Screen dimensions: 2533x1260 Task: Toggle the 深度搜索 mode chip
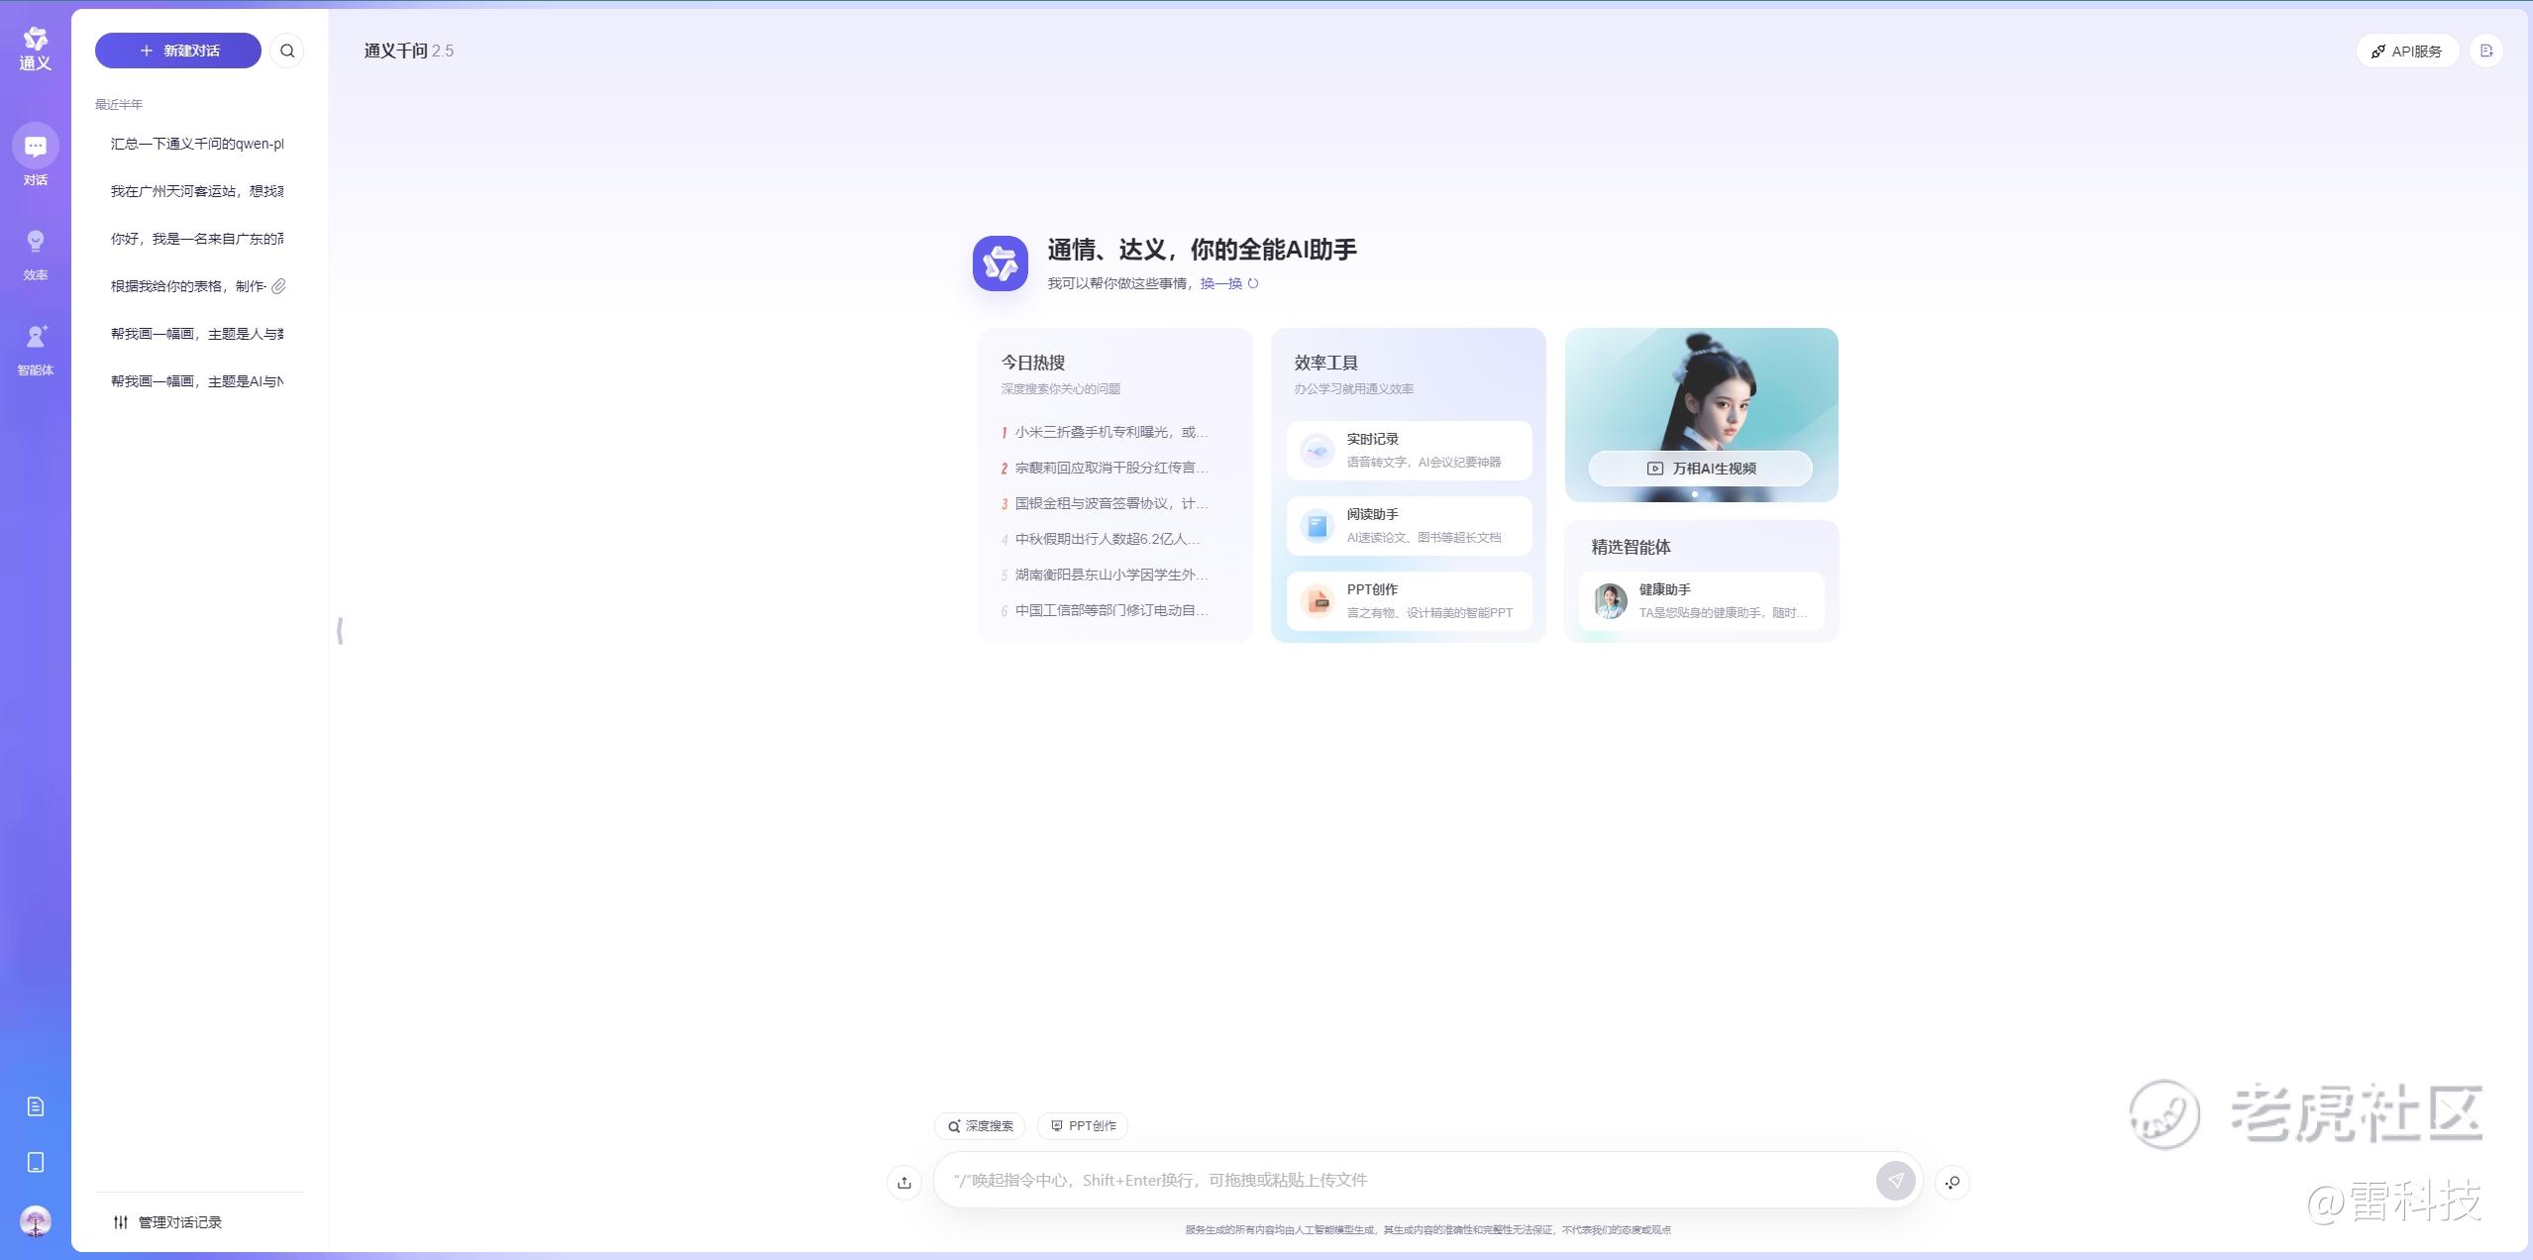[x=980, y=1126]
